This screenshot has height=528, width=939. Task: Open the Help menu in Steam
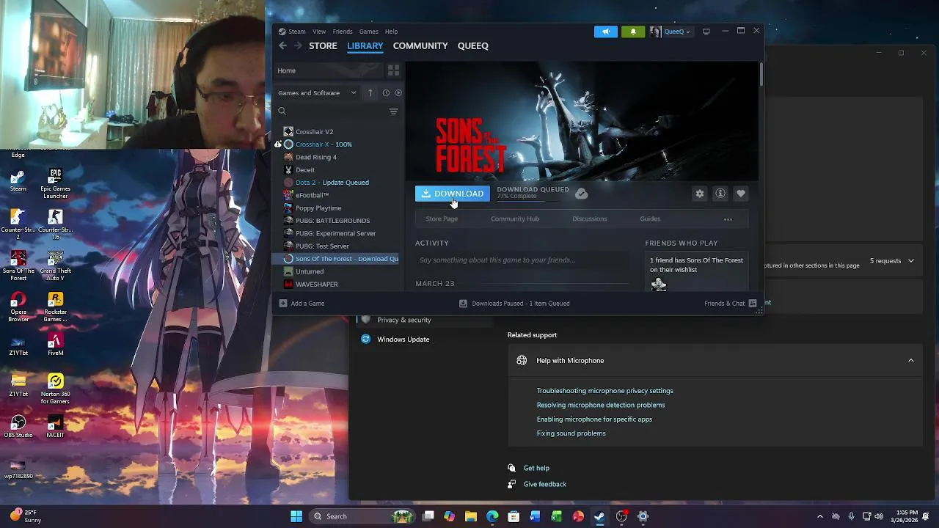click(x=391, y=32)
